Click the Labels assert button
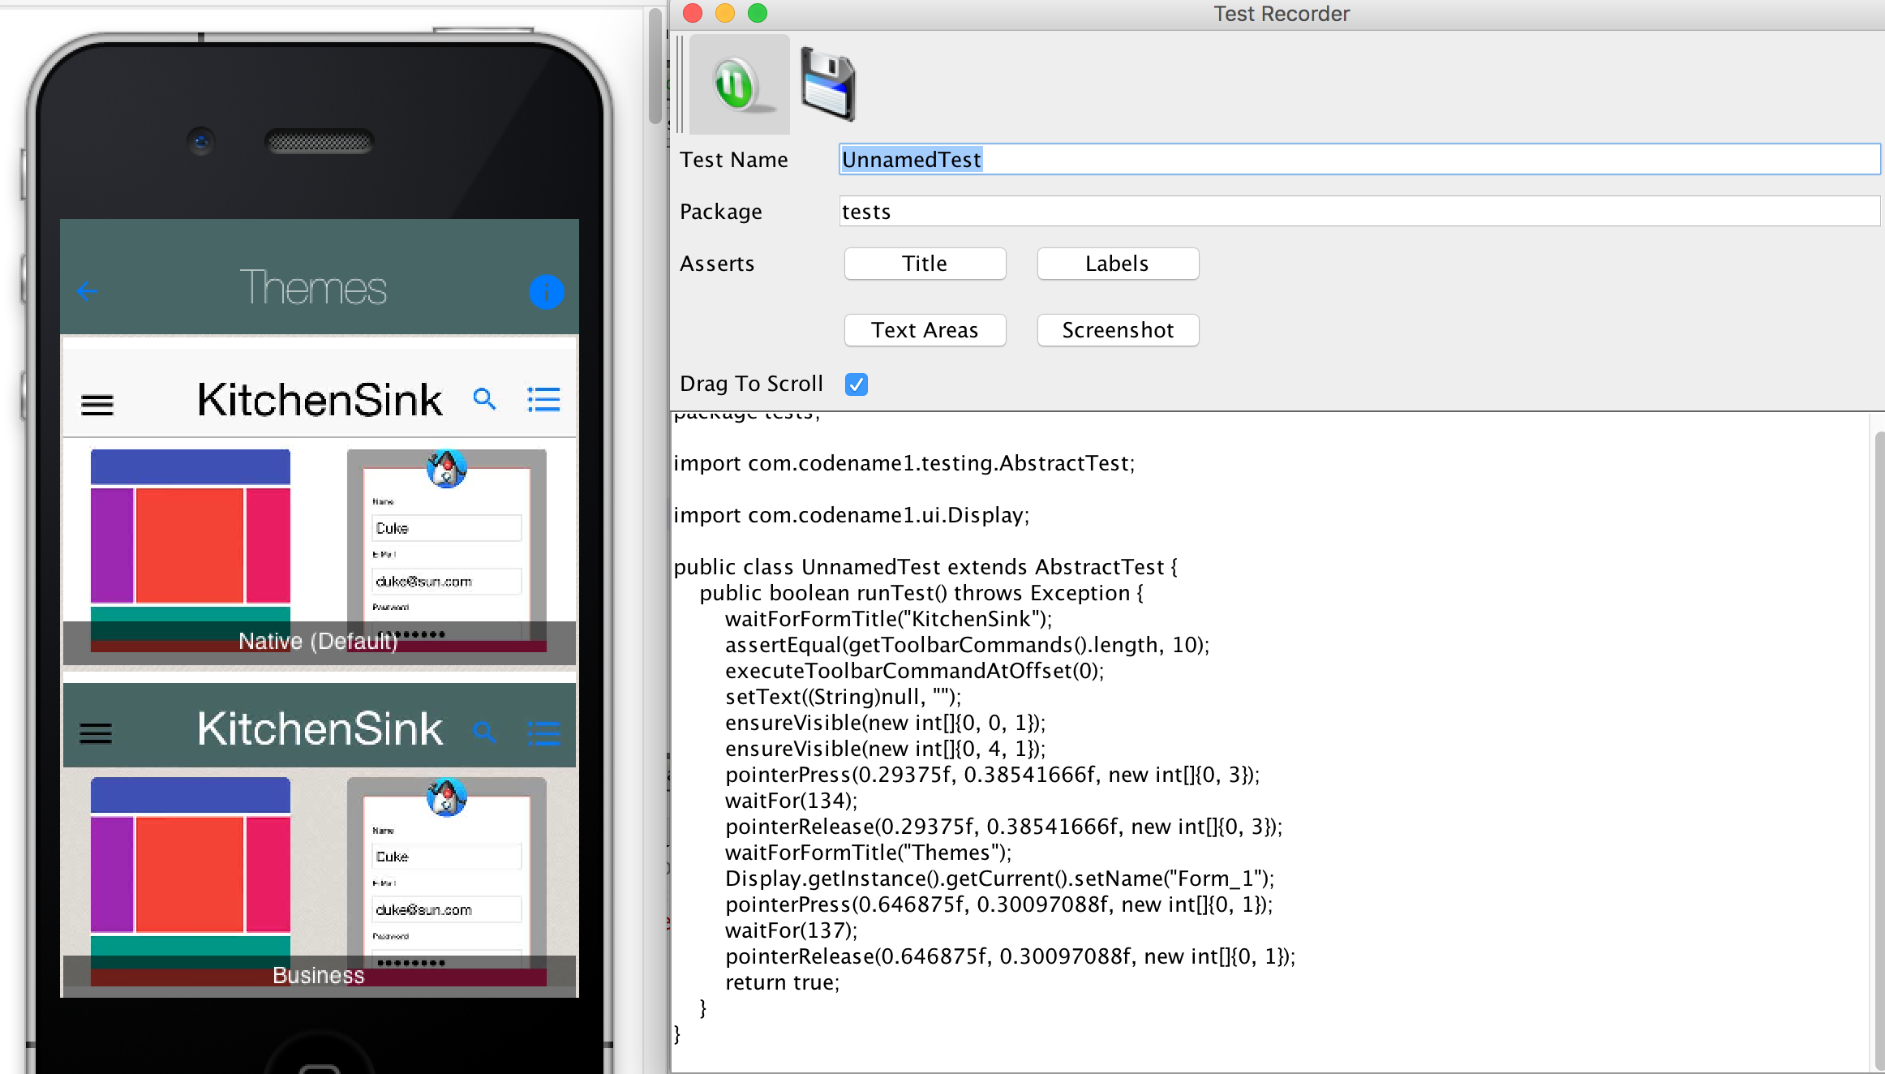1885x1074 pixels. tap(1119, 263)
